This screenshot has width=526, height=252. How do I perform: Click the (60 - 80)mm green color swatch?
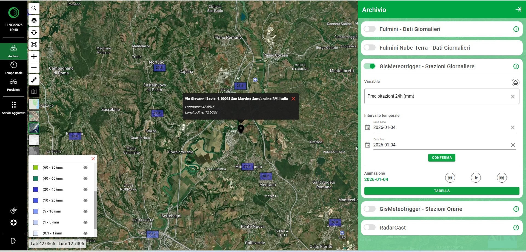(36, 168)
